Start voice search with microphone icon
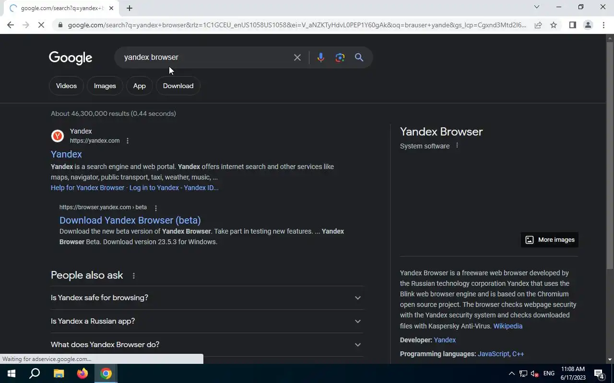This screenshot has width=614, height=383. tap(321, 57)
